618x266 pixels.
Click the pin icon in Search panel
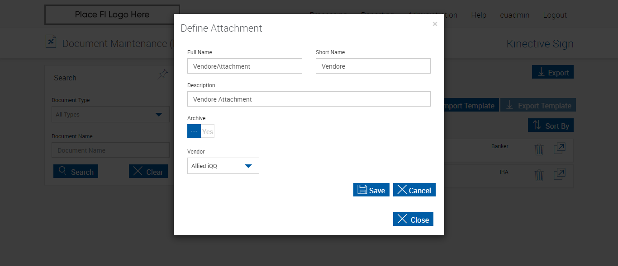pos(162,74)
